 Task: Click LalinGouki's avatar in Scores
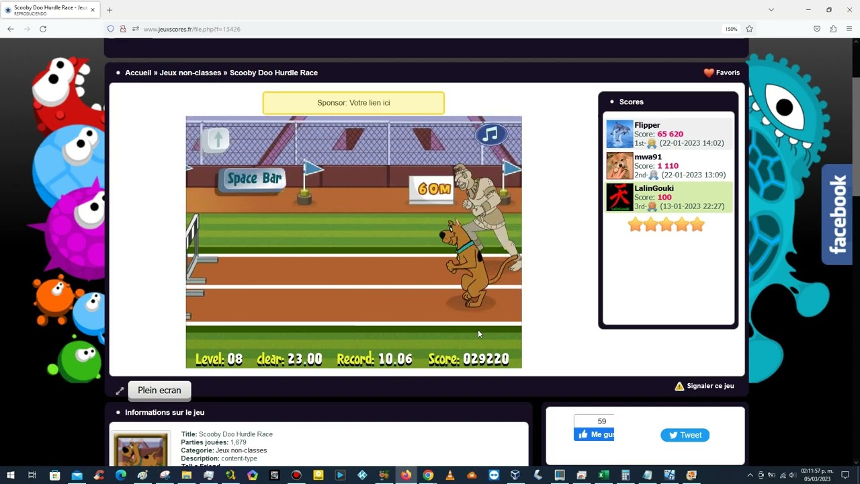coord(619,197)
